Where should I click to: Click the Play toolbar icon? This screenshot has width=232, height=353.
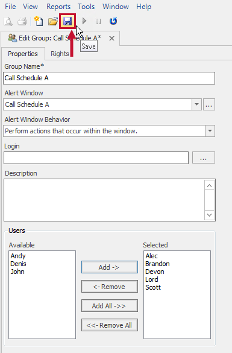click(x=84, y=21)
